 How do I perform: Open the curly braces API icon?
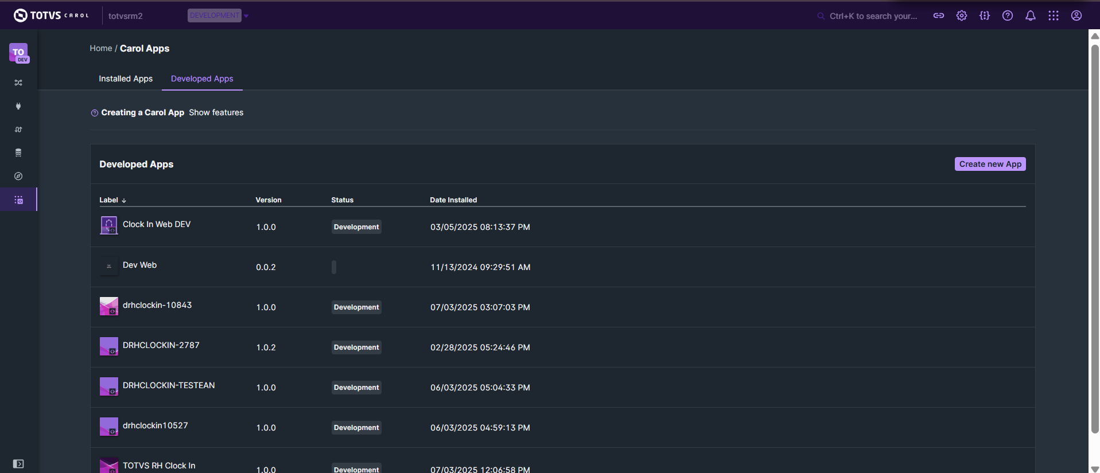[x=985, y=16]
